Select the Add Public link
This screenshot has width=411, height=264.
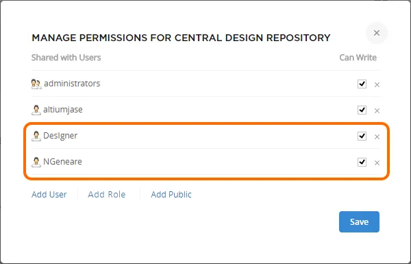(171, 195)
